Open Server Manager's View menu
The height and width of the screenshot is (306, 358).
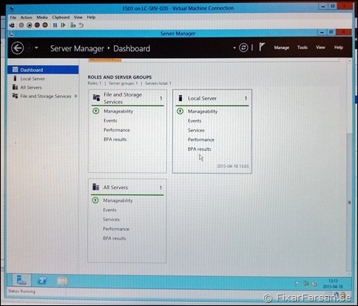321,47
